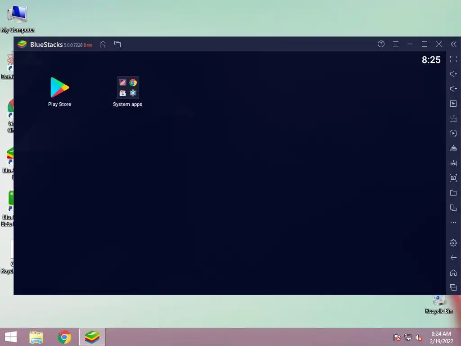Select BlueStacks taskbar button
Screen dimensions: 461x346
point(92,337)
